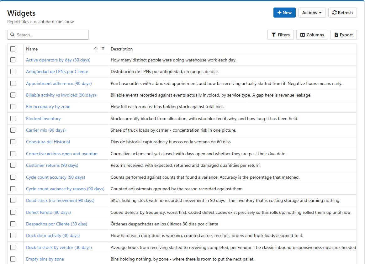Screen dimensions: 365x264
Task: Open Dock to stock by vendor link
Action: point(59,247)
